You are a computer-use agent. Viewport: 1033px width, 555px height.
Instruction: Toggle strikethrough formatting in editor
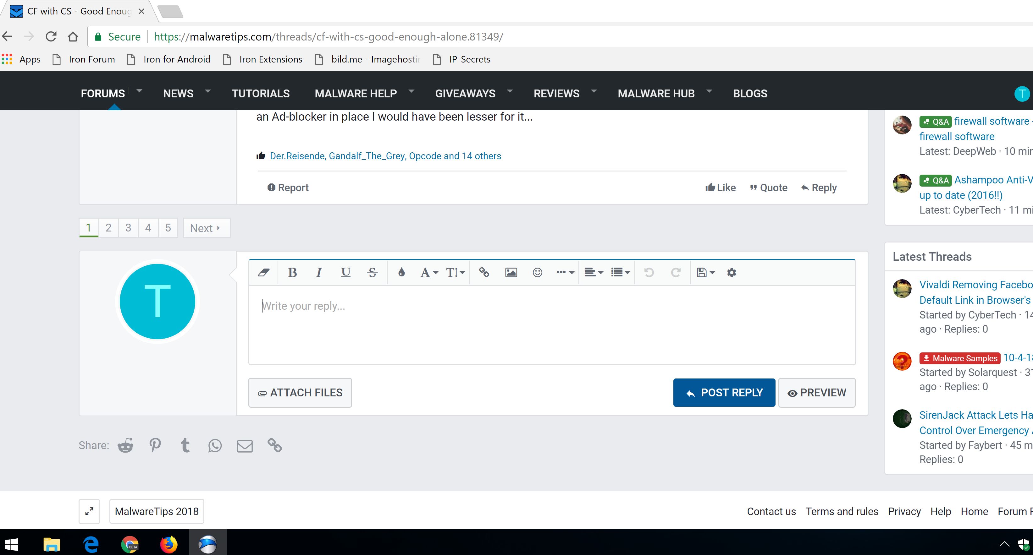(372, 273)
